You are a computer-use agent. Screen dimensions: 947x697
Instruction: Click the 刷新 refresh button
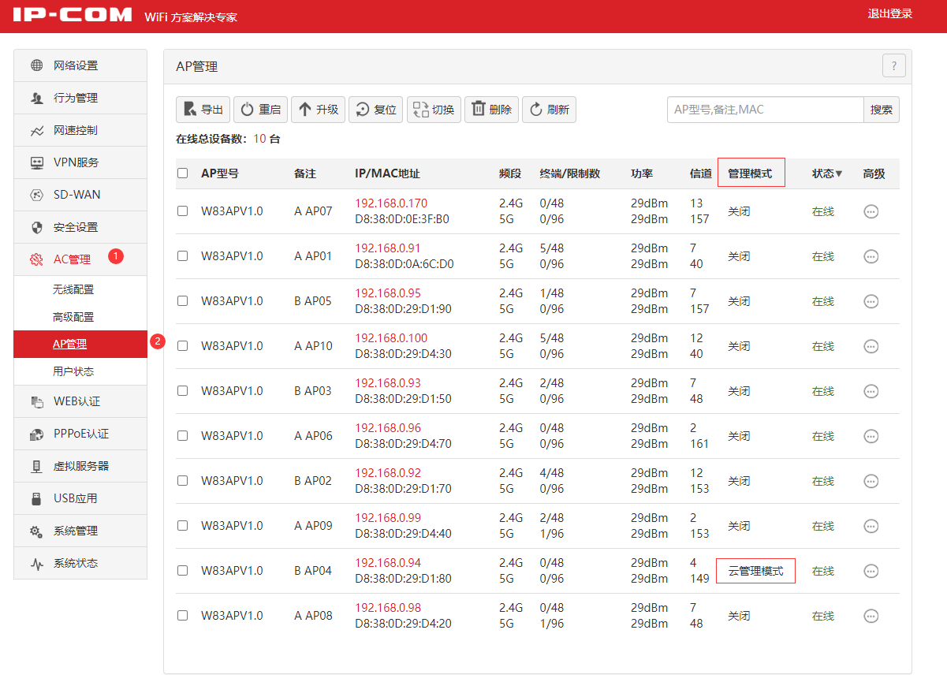[549, 110]
